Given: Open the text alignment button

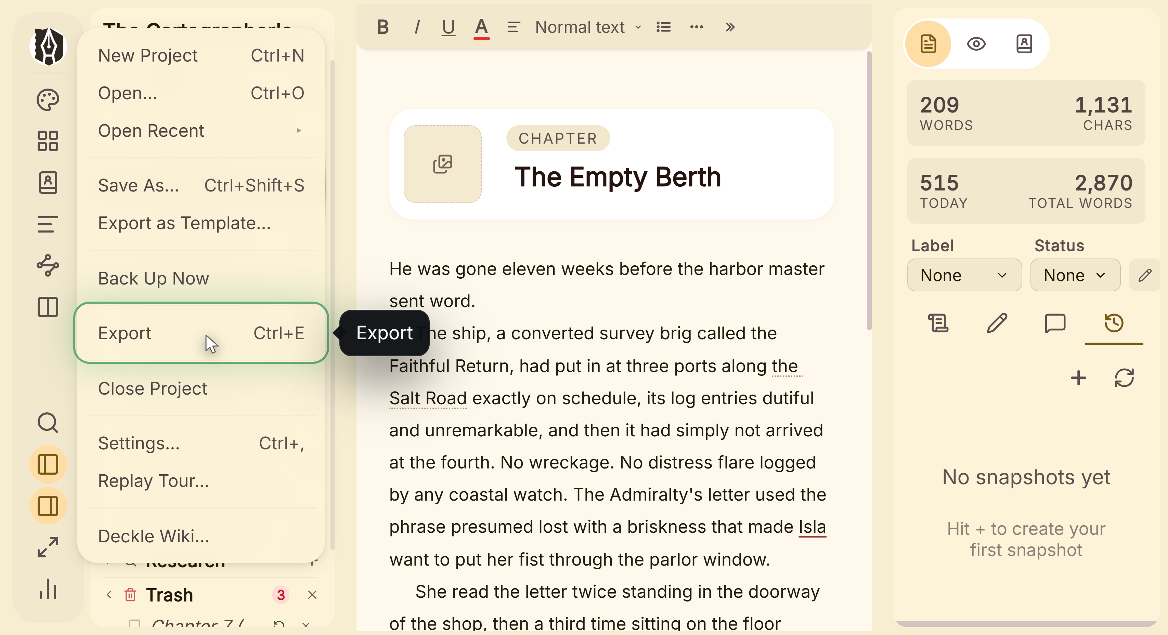Looking at the screenshot, I should [514, 27].
